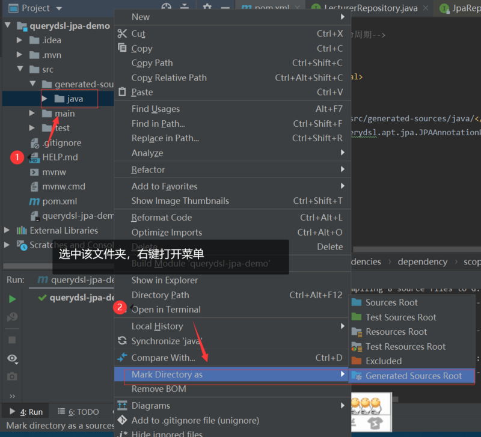Select Find Usages

pyautogui.click(x=233, y=109)
